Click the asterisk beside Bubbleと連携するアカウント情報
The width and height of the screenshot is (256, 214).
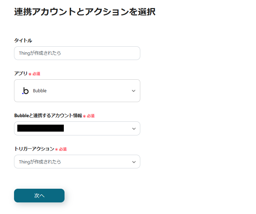coord(84,116)
